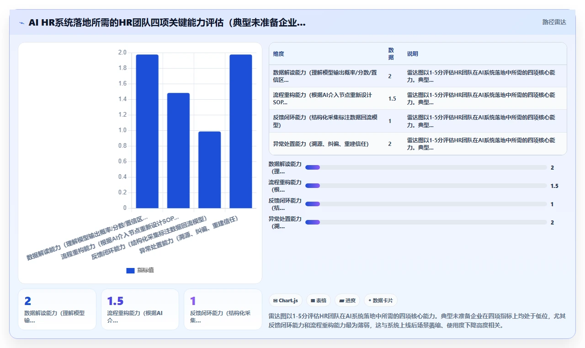
Task: Click the 反馈闭环能力 progress bar
Action: tap(426, 204)
